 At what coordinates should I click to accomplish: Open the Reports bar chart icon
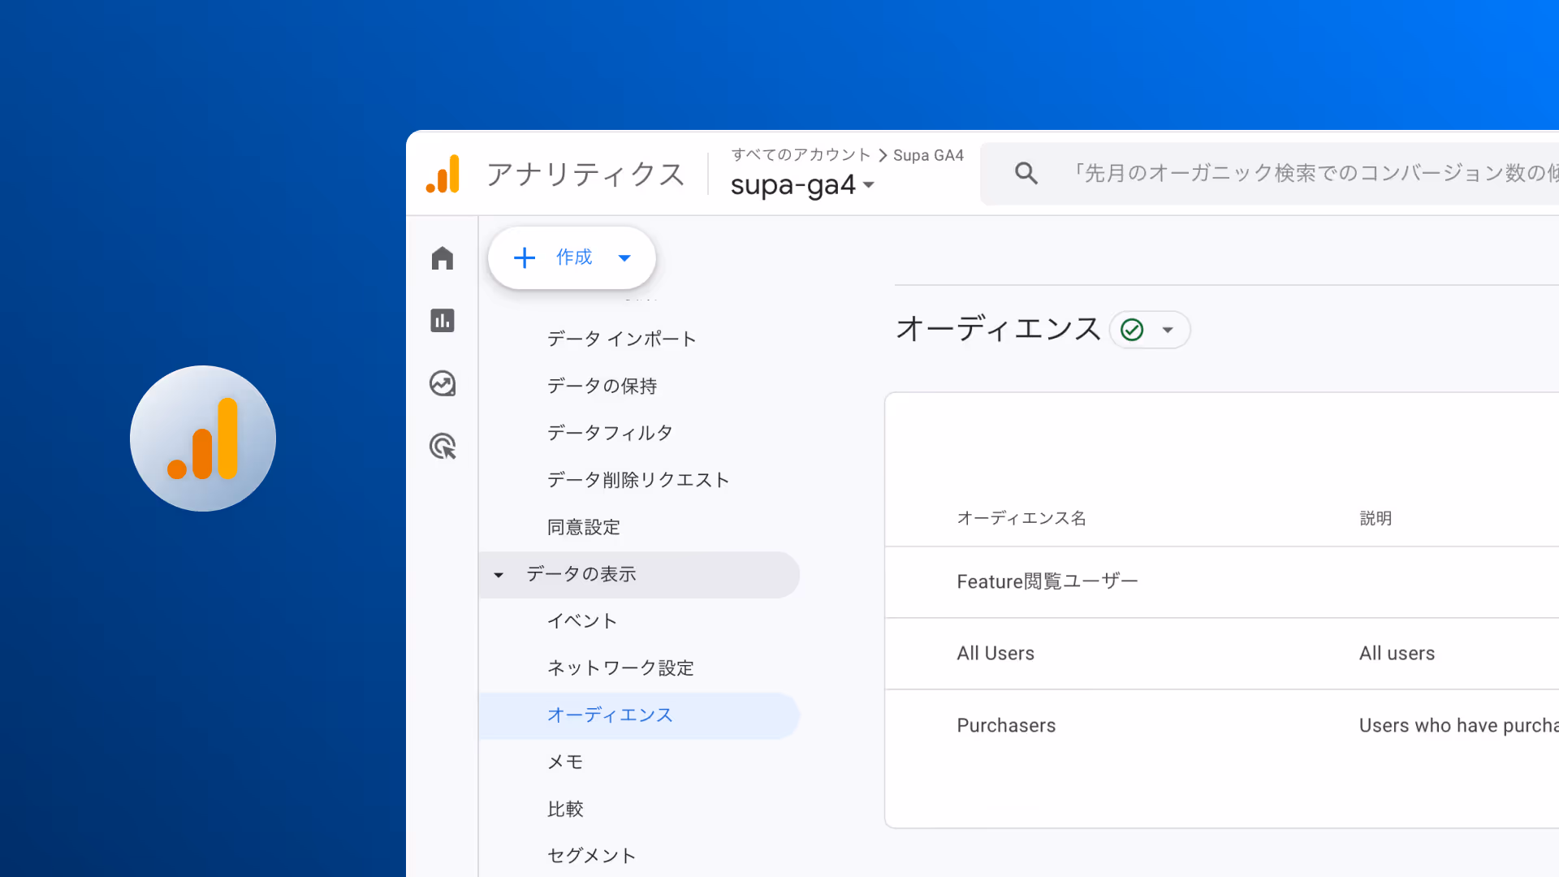pos(443,321)
